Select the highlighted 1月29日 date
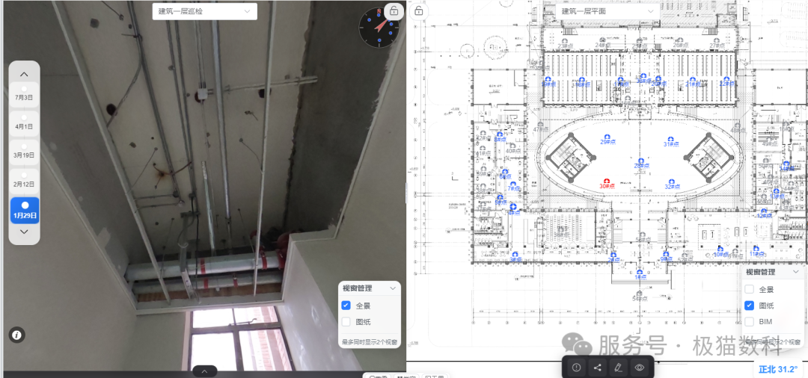 24,210
